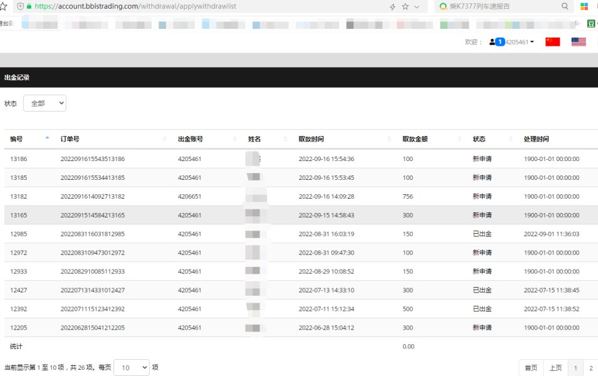Click the bookmark star icon in address bar
This screenshot has width=598, height=376.
pos(405,6)
